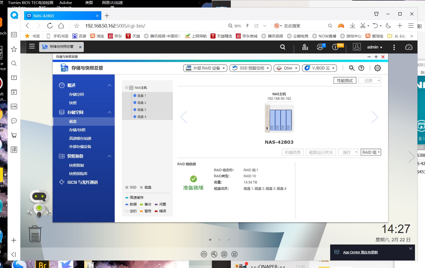
Task: Click the QTS search magnifier icon
Action: coord(282,47)
